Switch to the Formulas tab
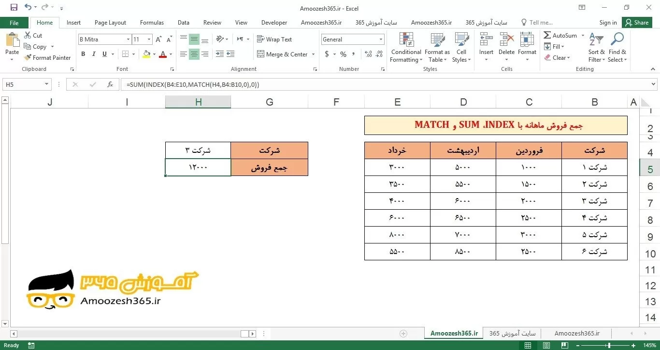660x350 pixels. pos(152,23)
